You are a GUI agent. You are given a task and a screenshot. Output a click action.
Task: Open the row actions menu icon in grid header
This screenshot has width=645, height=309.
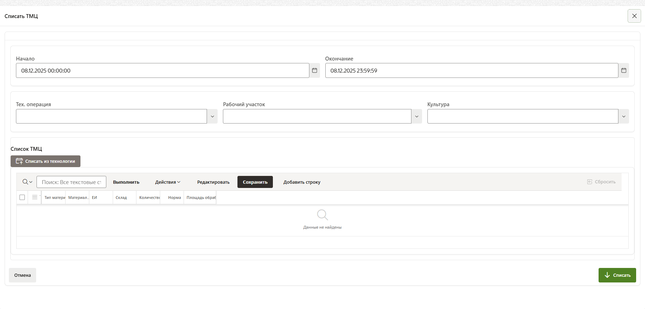click(34, 198)
